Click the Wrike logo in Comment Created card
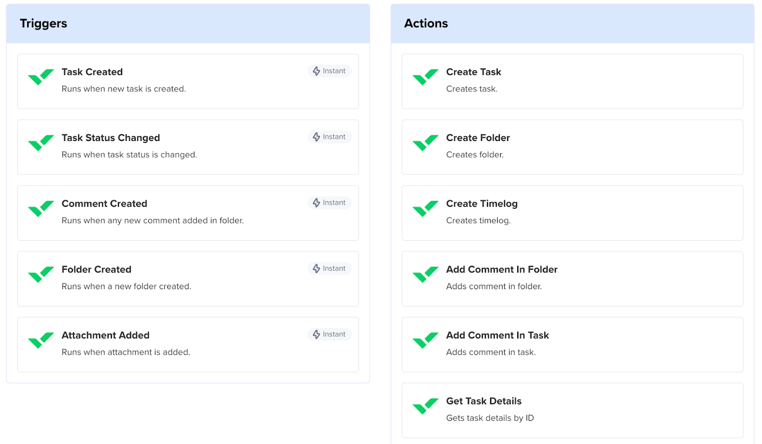Image resolution: width=762 pixels, height=444 pixels. coord(40,209)
